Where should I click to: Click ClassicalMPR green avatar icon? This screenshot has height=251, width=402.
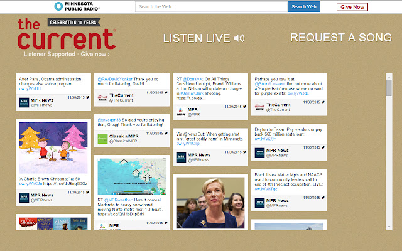[x=102, y=139]
